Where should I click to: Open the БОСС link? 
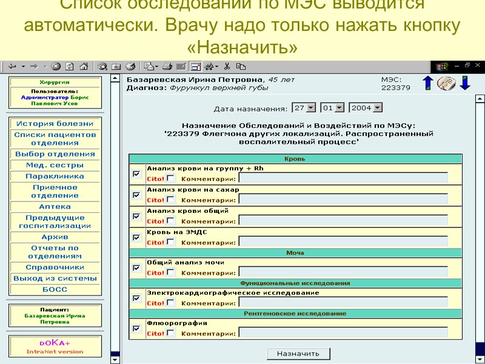55,289
